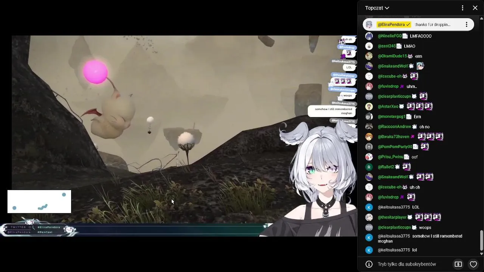Click the chat scrollbar up arrow
This screenshot has height=272, width=484.
tap(481, 18)
